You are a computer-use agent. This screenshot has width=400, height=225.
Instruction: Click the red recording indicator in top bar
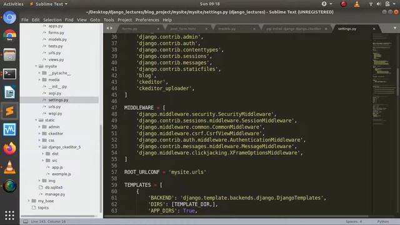pyautogui.click(x=343, y=4)
